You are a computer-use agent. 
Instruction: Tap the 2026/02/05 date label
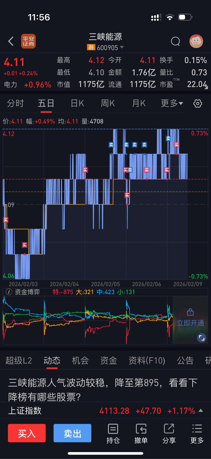(x=105, y=284)
